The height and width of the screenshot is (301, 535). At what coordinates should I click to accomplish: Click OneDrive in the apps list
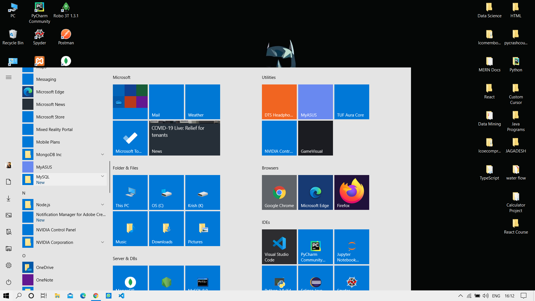click(45, 267)
